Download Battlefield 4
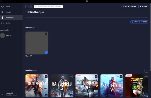Viewport: 151px width, 98px height. click(96, 95)
